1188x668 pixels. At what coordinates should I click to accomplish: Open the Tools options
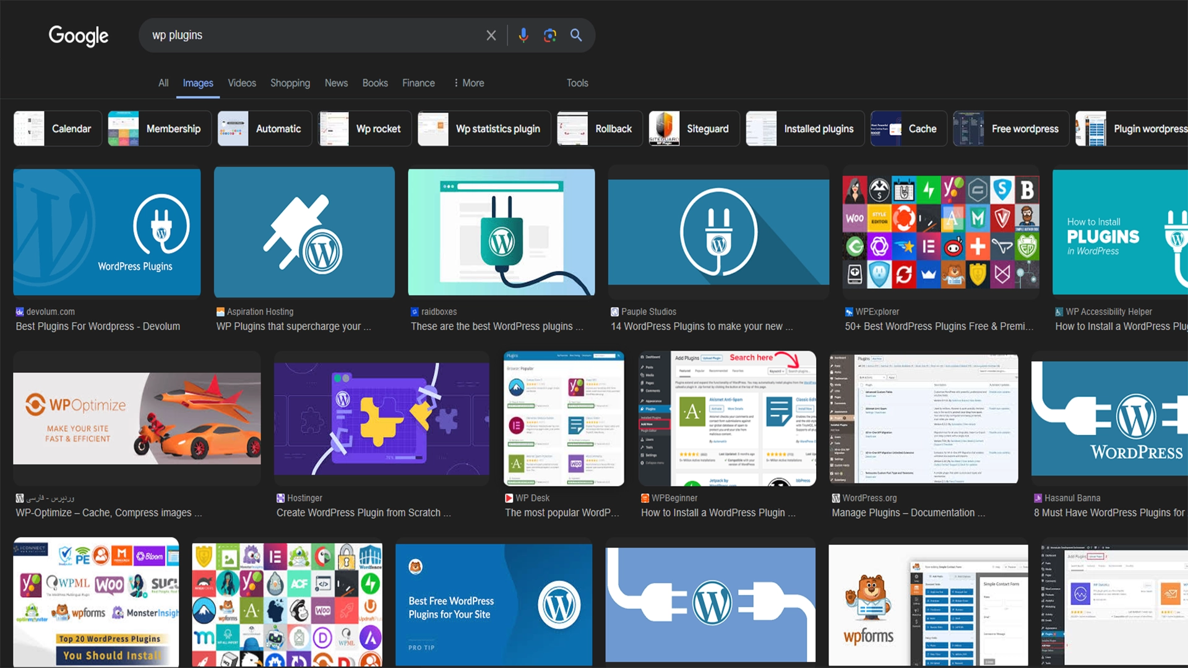577,83
